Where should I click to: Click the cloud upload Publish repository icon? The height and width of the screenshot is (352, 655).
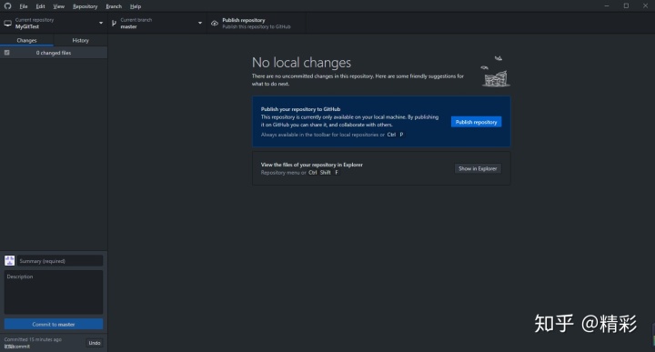click(x=215, y=24)
